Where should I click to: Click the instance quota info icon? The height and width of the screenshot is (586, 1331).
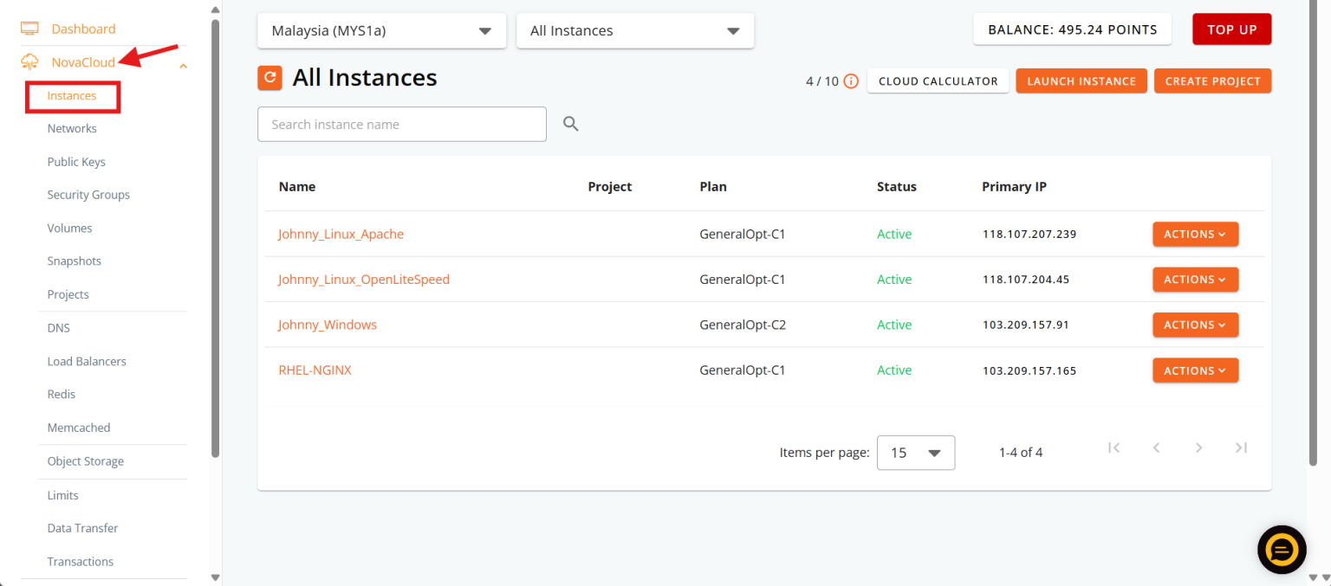coord(851,81)
